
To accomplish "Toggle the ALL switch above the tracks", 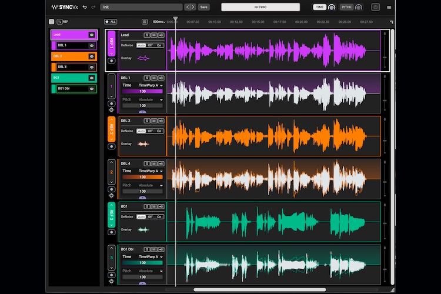I will pos(111,22).
